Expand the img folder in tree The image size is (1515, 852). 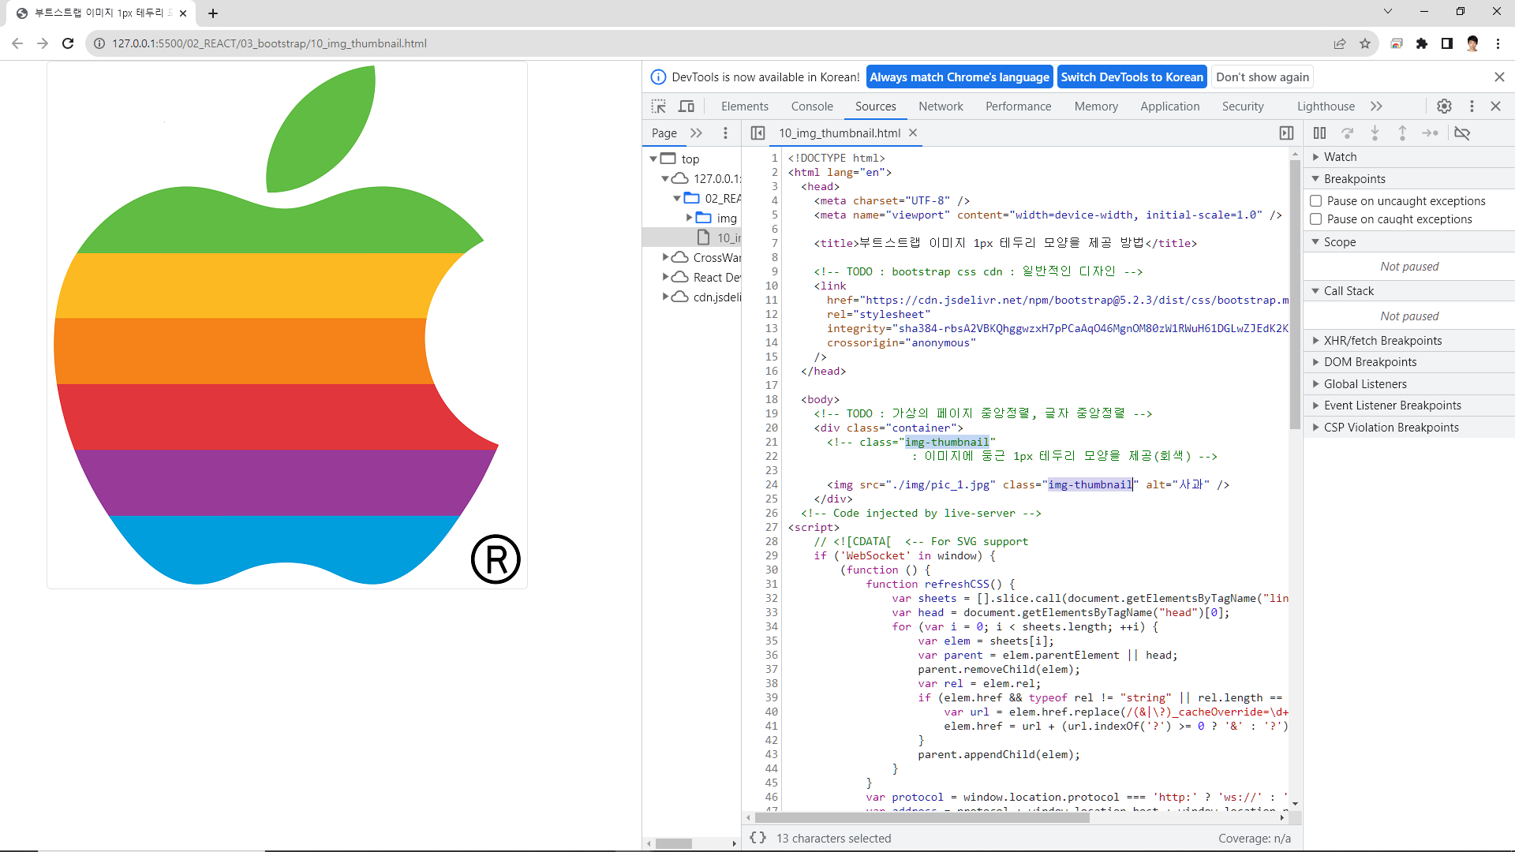[x=689, y=218]
